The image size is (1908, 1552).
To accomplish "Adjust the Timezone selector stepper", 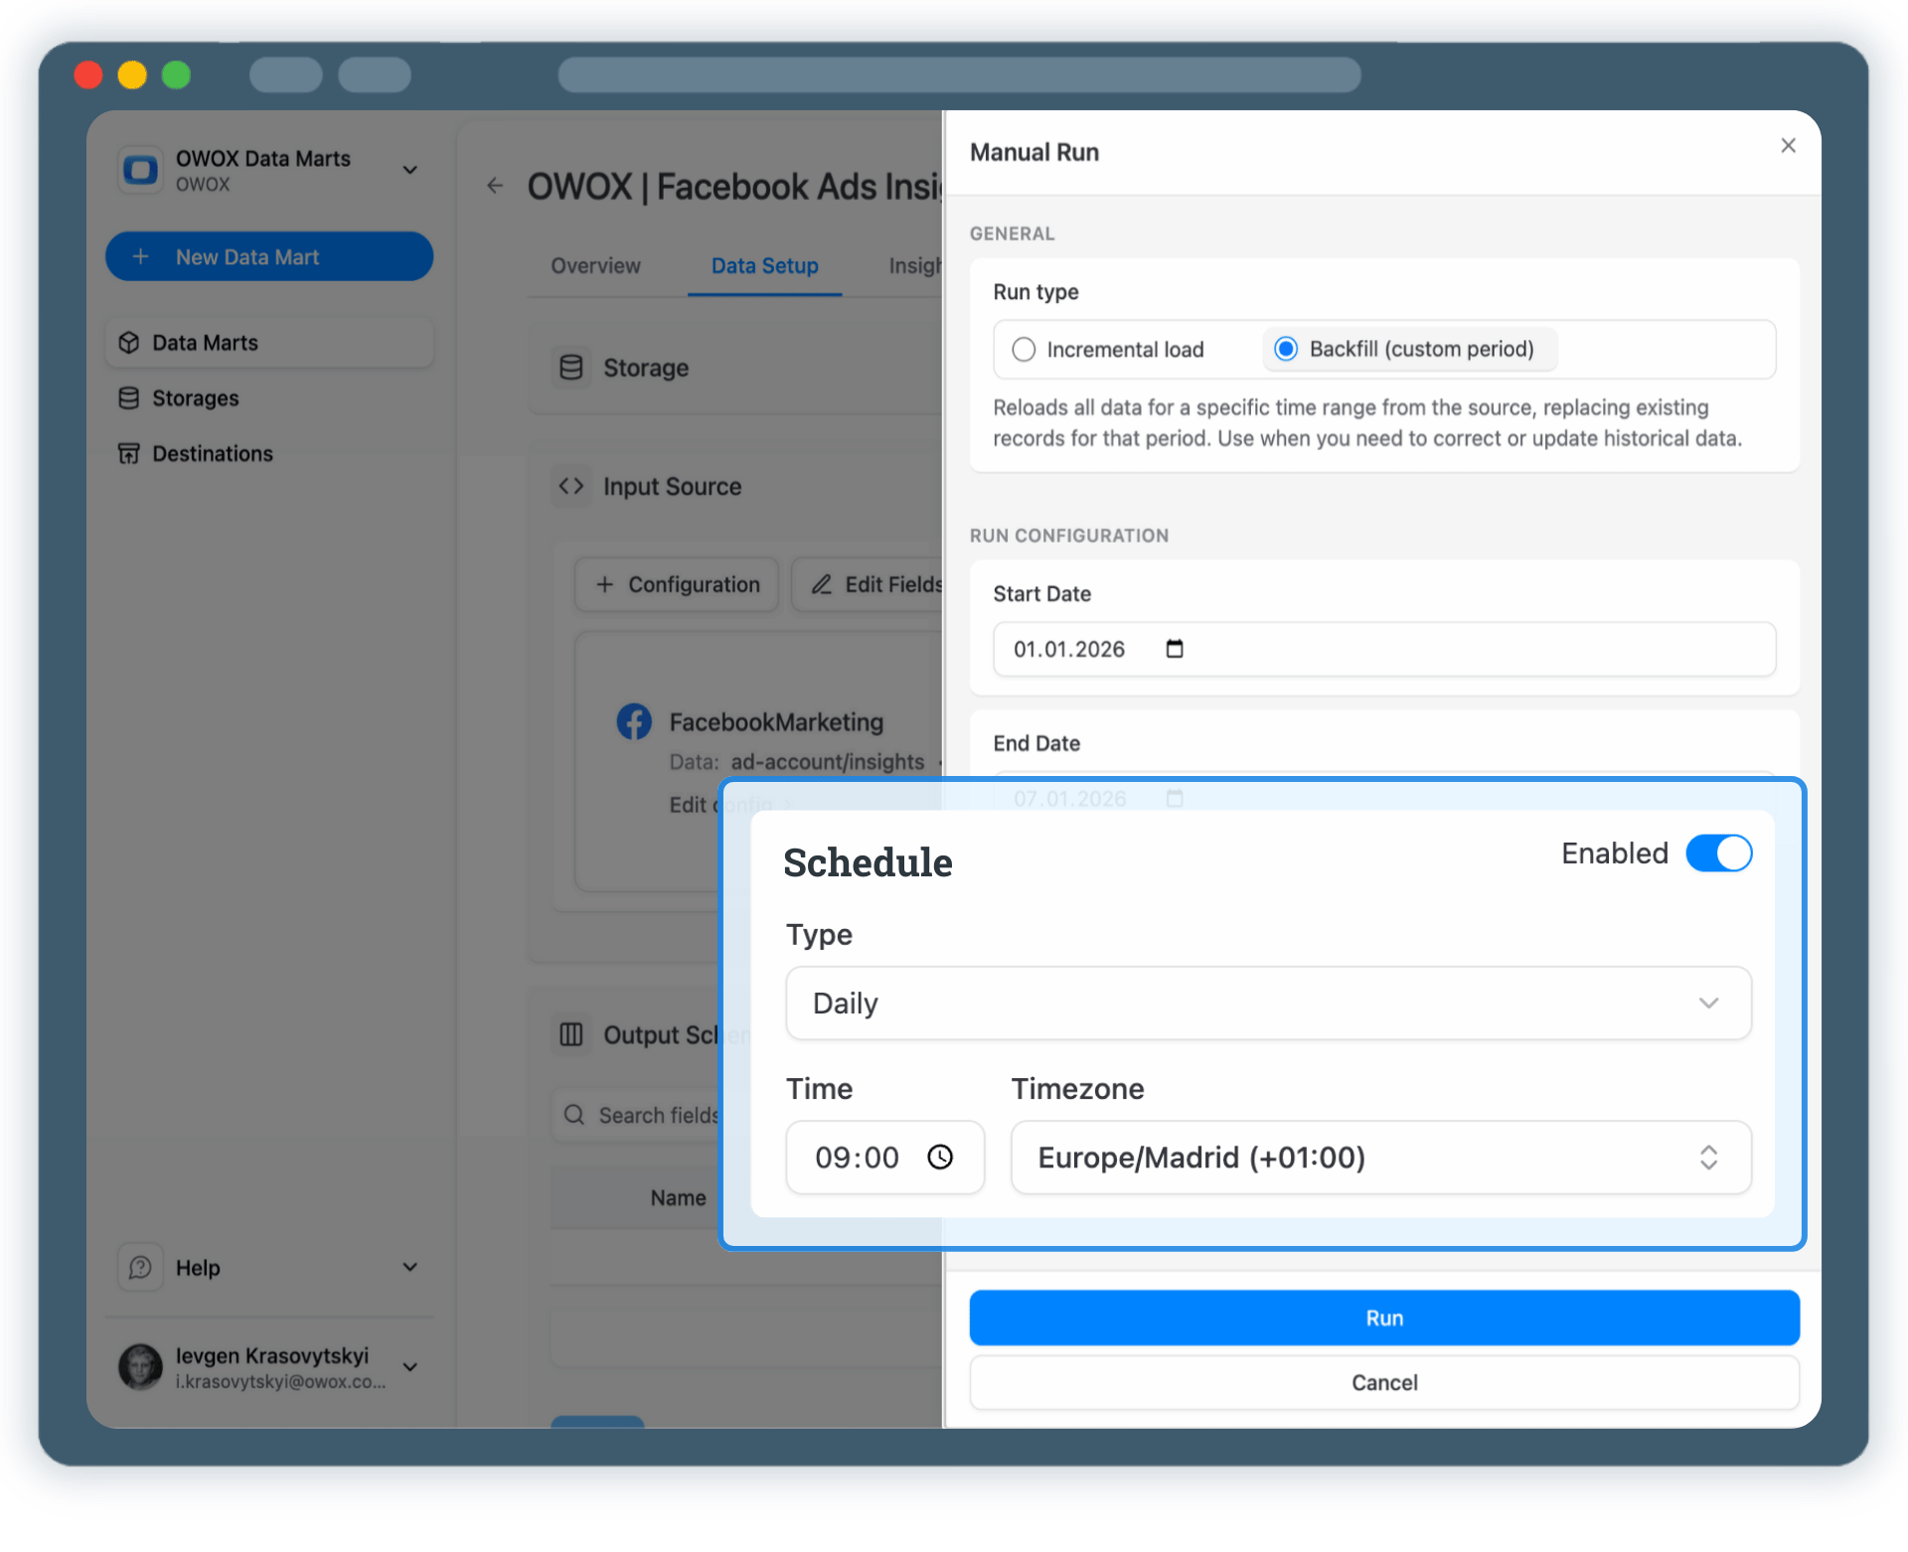I will pos(1708,1157).
